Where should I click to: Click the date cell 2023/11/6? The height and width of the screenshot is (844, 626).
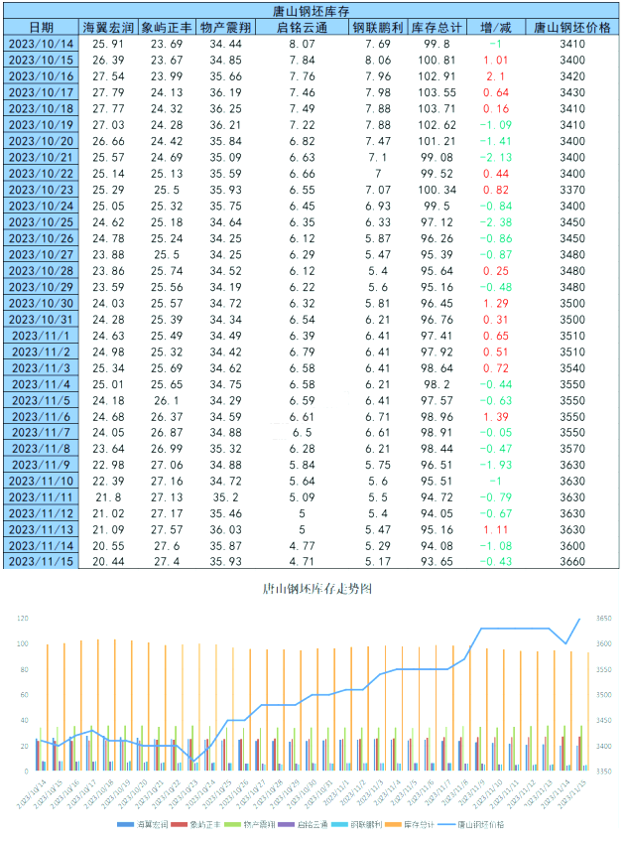42,417
